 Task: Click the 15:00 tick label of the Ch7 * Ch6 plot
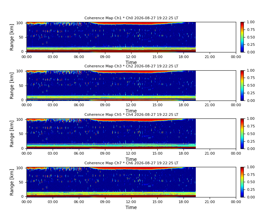157,202
